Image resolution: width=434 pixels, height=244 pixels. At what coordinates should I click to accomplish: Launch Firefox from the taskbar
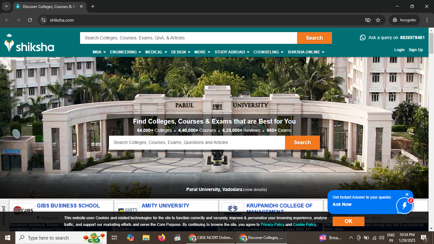point(162,238)
